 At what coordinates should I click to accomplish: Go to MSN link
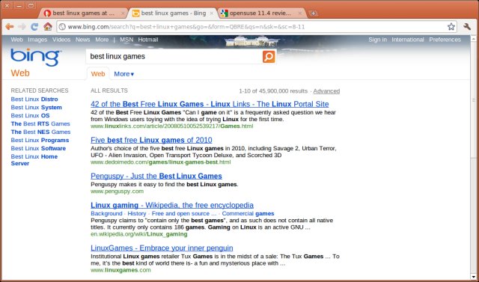pyautogui.click(x=126, y=40)
